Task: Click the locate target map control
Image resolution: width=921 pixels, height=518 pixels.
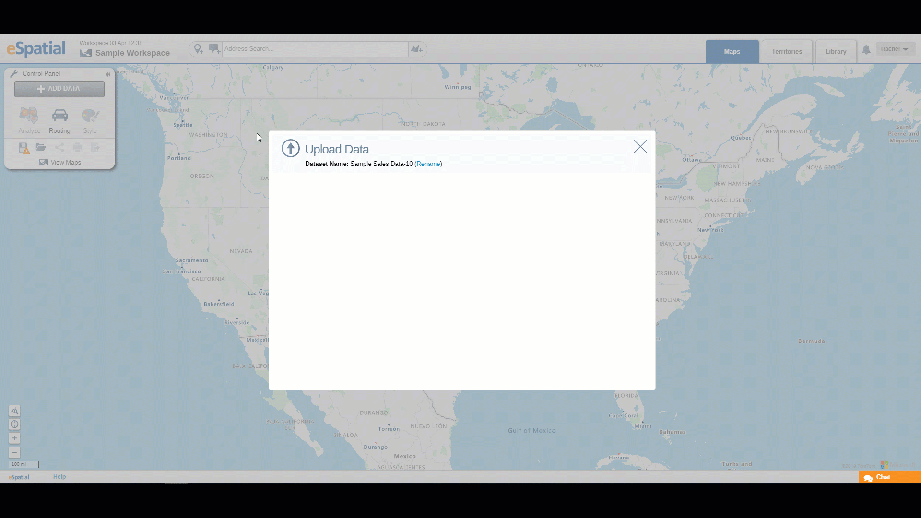Action: [x=14, y=424]
